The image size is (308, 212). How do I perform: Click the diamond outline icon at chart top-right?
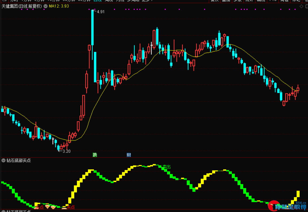coord(301,6)
